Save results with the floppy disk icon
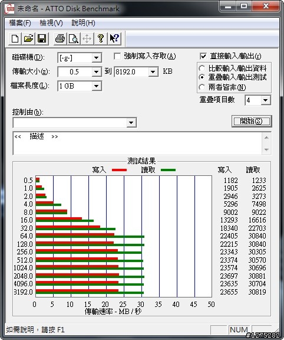 click(x=42, y=39)
